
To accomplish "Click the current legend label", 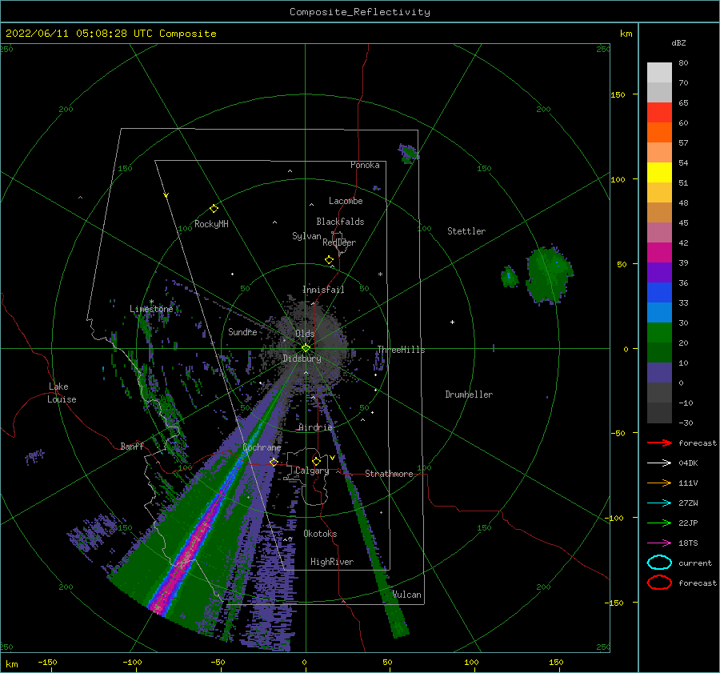I will 695,563.
